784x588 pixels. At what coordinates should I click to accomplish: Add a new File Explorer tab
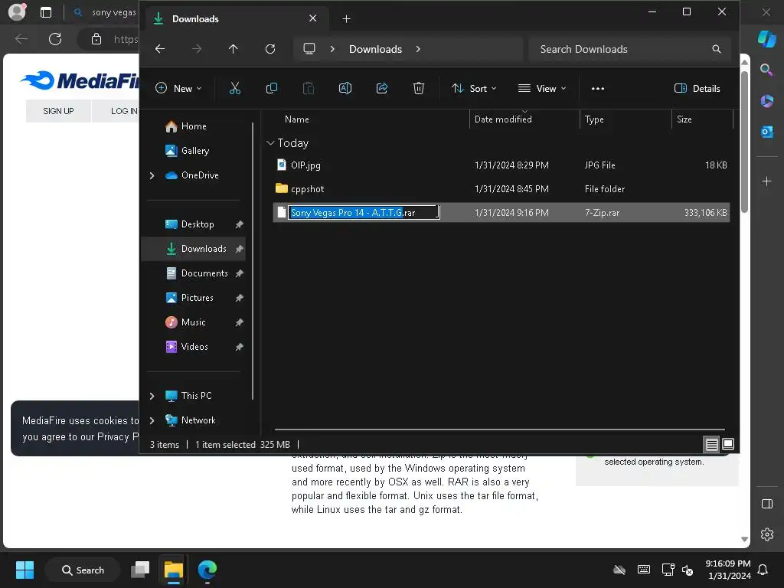pyautogui.click(x=346, y=19)
